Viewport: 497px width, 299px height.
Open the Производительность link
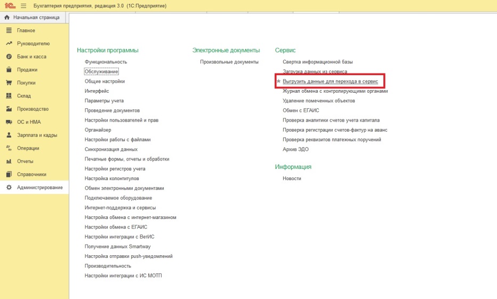(108, 266)
